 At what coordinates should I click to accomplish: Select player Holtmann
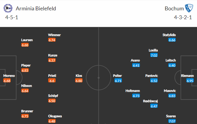pos(133,91)
